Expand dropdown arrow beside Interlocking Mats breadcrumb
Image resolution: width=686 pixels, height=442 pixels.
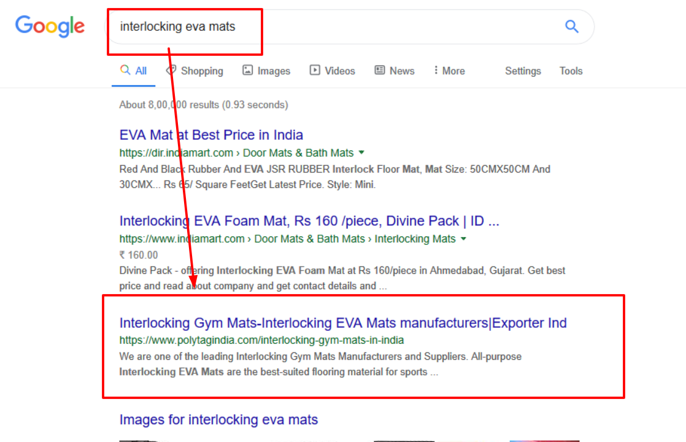[x=463, y=239]
